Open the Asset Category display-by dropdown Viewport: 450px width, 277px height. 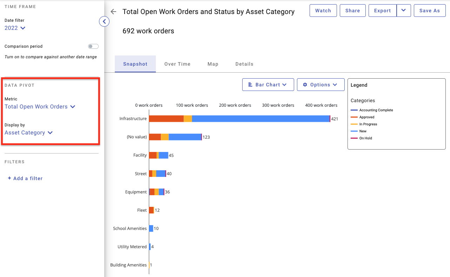28,132
